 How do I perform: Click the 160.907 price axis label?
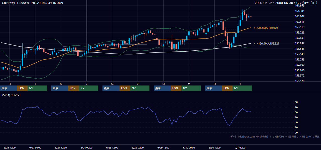[x=300, y=16]
